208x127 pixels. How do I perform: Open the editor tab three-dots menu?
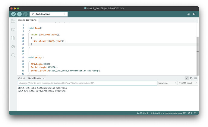click(x=195, y=20)
